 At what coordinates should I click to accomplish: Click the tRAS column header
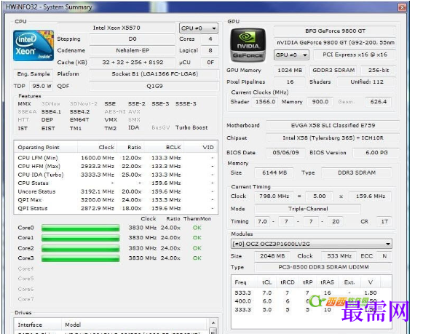point(327,282)
